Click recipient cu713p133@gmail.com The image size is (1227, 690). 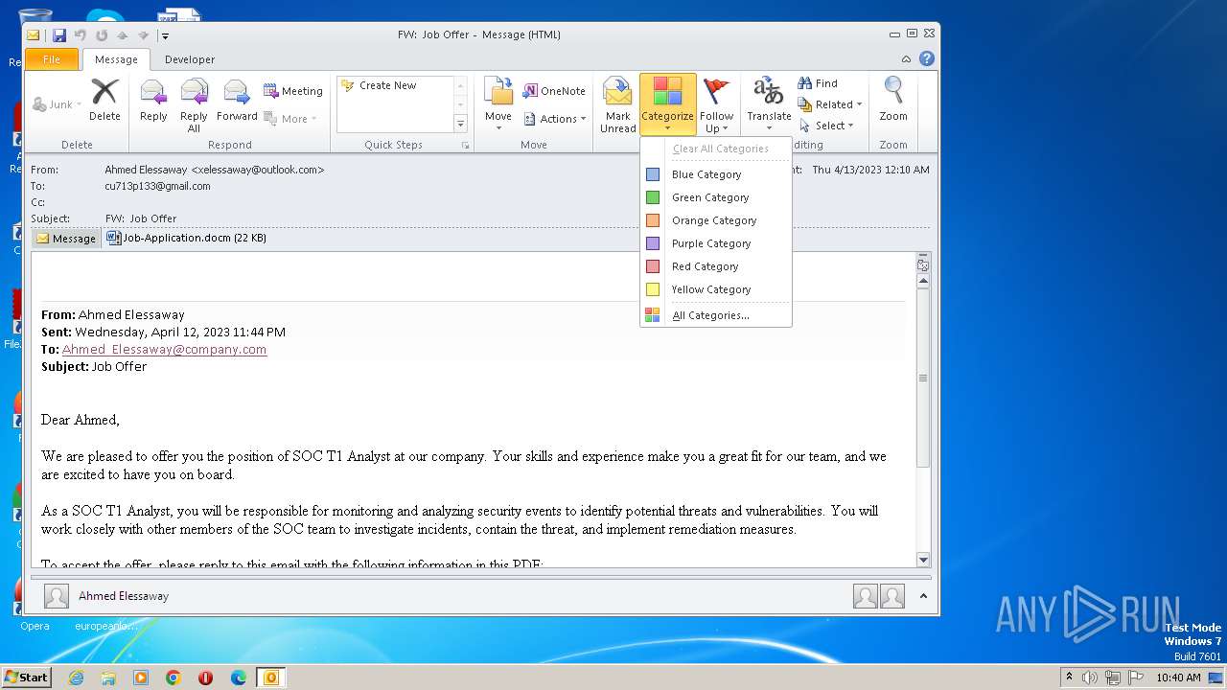click(157, 186)
